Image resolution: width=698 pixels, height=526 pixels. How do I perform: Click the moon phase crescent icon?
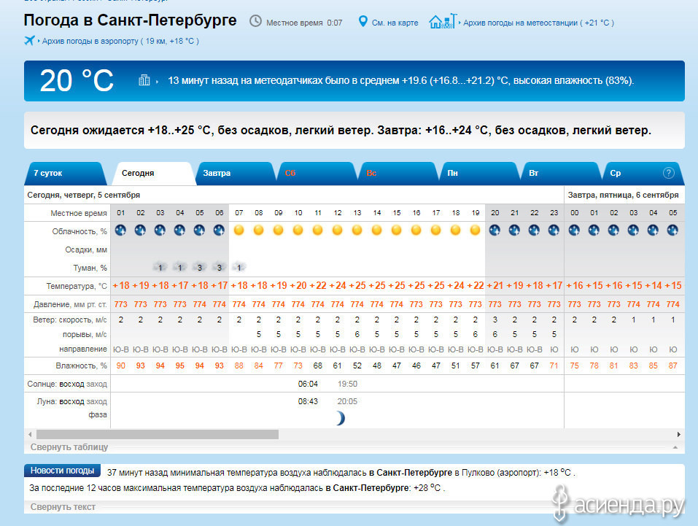341,418
